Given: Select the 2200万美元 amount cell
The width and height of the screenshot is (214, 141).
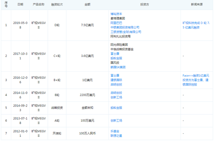Looking at the screenshot, I should point(88,95).
